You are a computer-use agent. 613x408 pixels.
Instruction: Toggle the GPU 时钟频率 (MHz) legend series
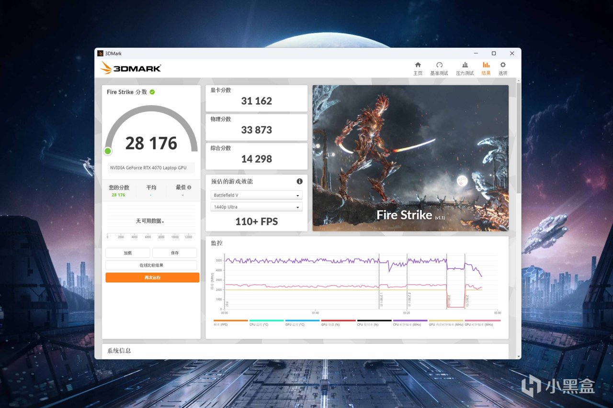[x=482, y=323]
